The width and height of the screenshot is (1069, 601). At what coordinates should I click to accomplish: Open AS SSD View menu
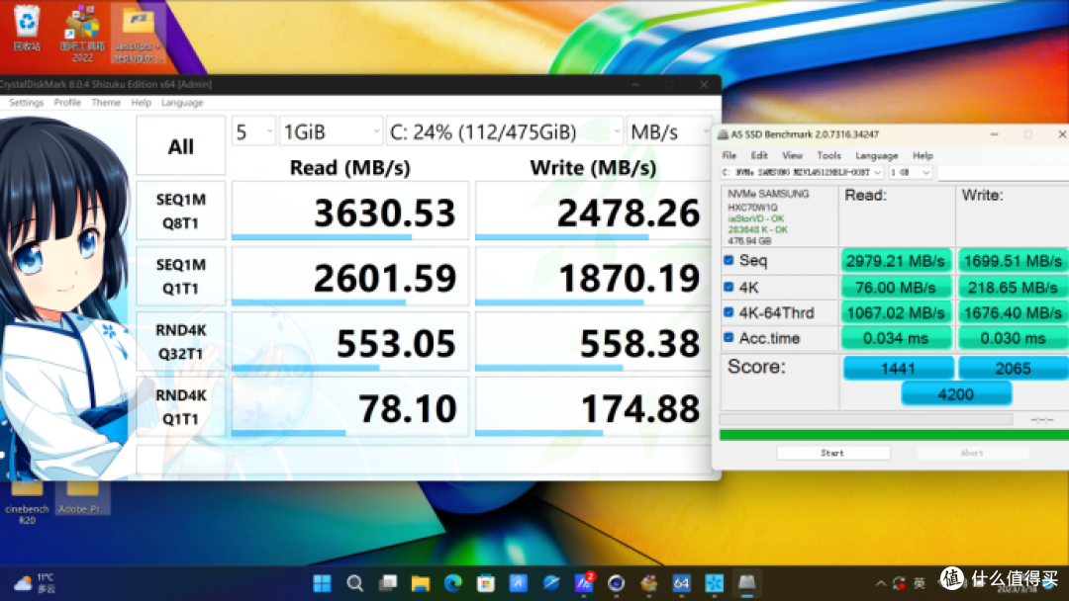click(x=792, y=156)
